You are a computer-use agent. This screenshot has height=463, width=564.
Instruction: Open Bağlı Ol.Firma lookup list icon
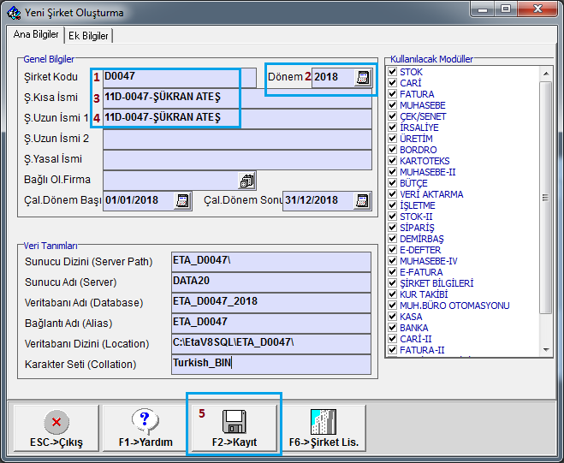coord(247,181)
